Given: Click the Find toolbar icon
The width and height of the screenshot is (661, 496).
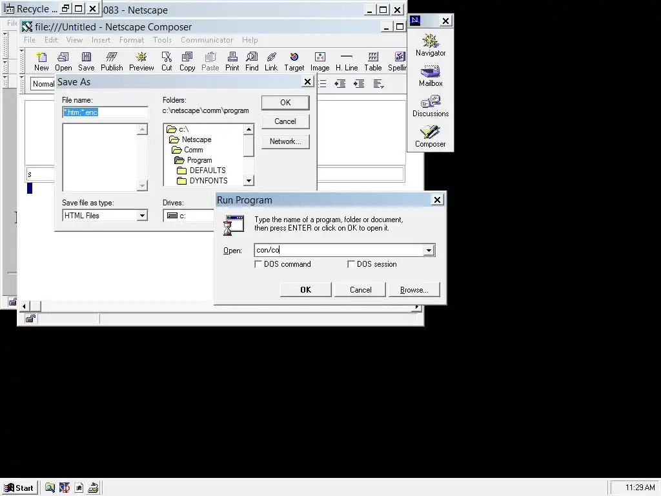Looking at the screenshot, I should [252, 61].
